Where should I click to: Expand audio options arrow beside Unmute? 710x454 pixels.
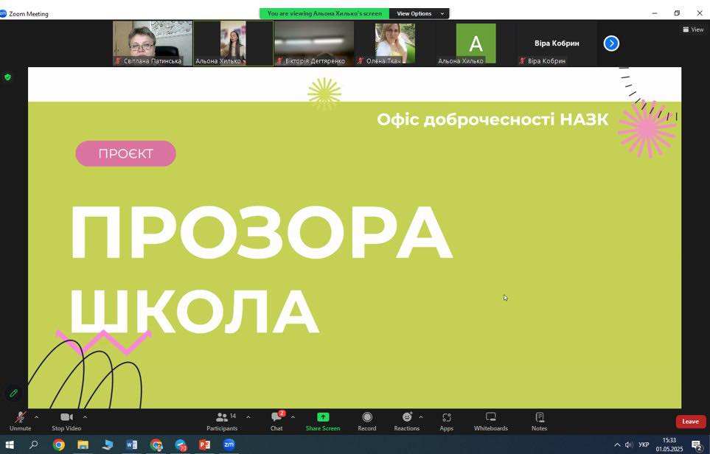coord(36,417)
